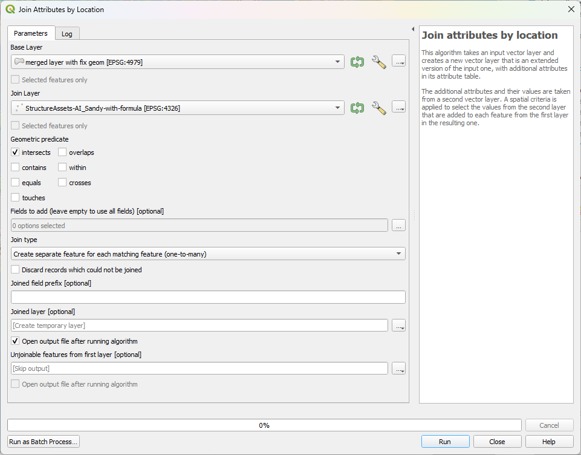
Task: Browse for Join Layer with ellipsis button
Action: coord(398,108)
